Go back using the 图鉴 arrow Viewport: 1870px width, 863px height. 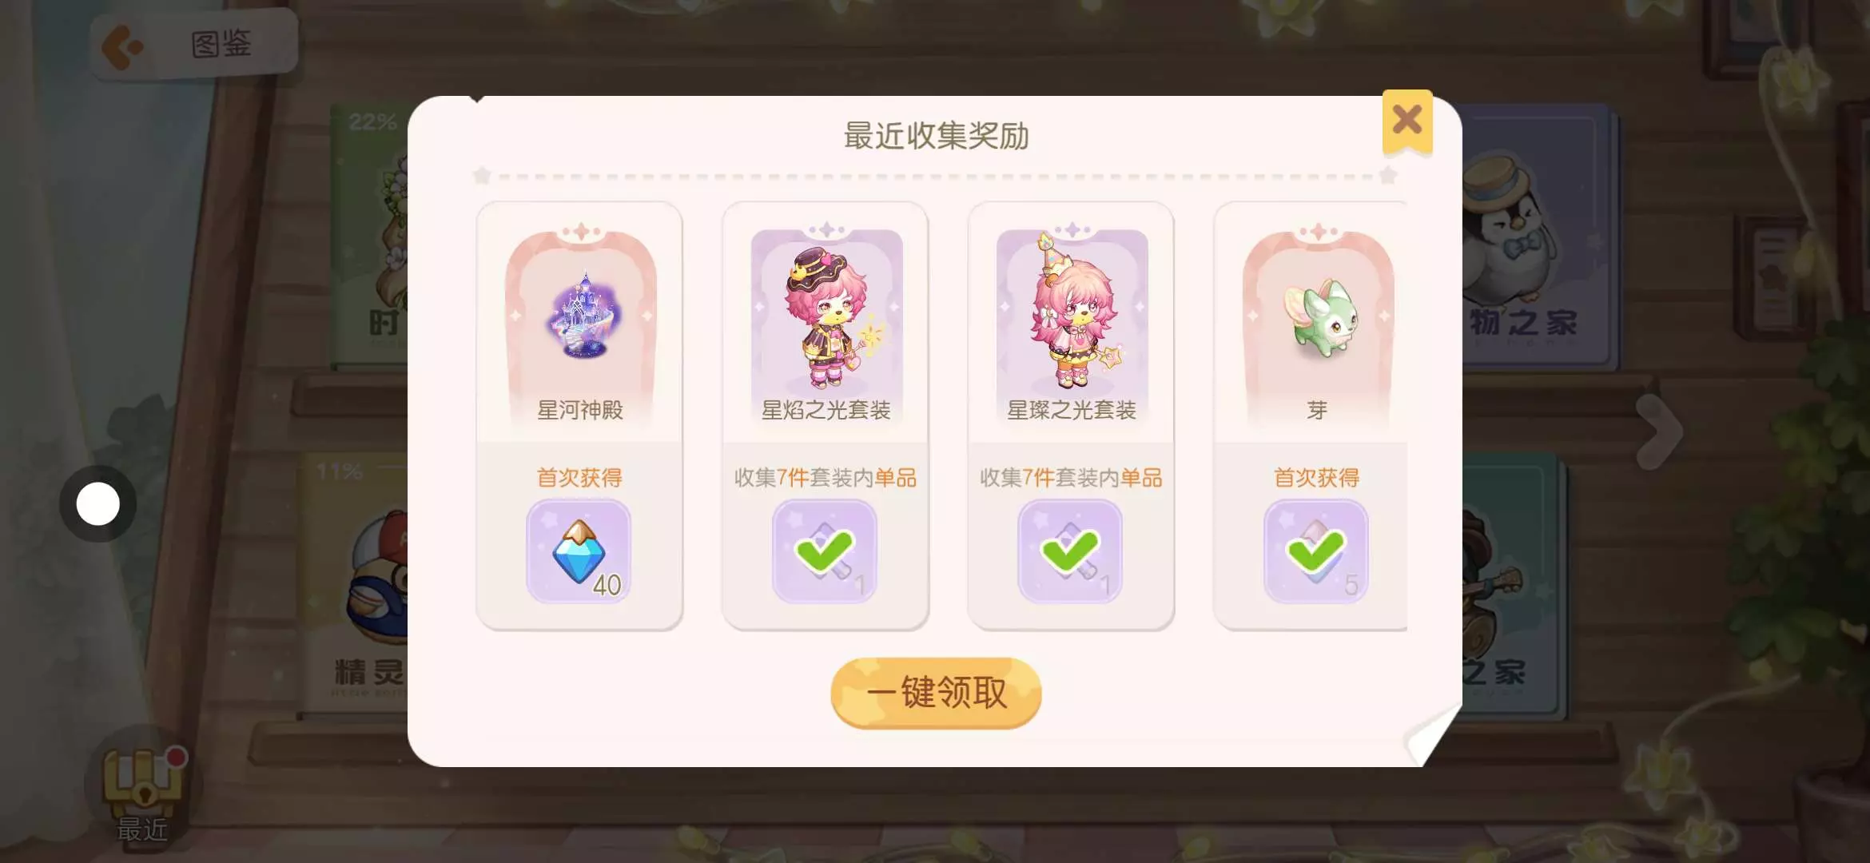click(121, 46)
